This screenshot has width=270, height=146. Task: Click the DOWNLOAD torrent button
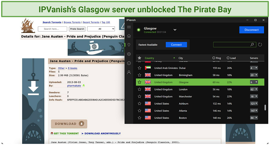click(69, 124)
